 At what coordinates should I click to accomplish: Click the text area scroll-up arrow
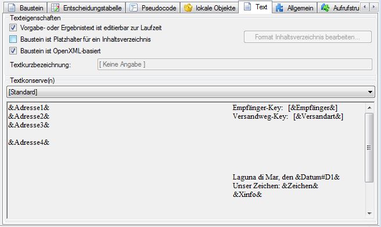coord(369,108)
